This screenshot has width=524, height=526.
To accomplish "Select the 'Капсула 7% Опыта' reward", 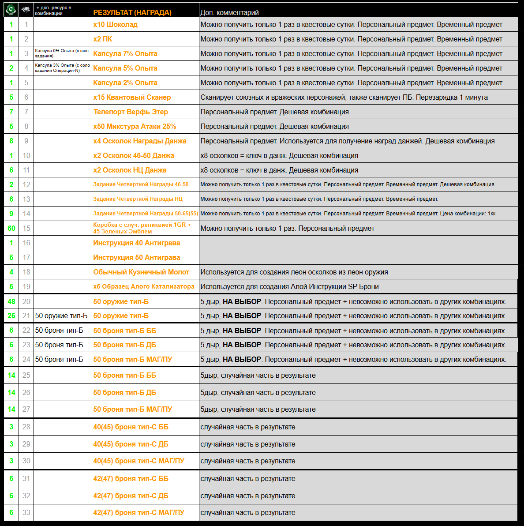I will 125,53.
